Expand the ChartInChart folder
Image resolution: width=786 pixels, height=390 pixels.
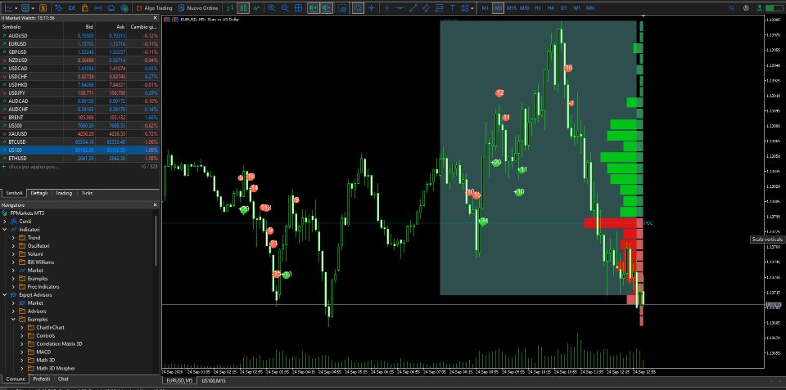[21, 327]
